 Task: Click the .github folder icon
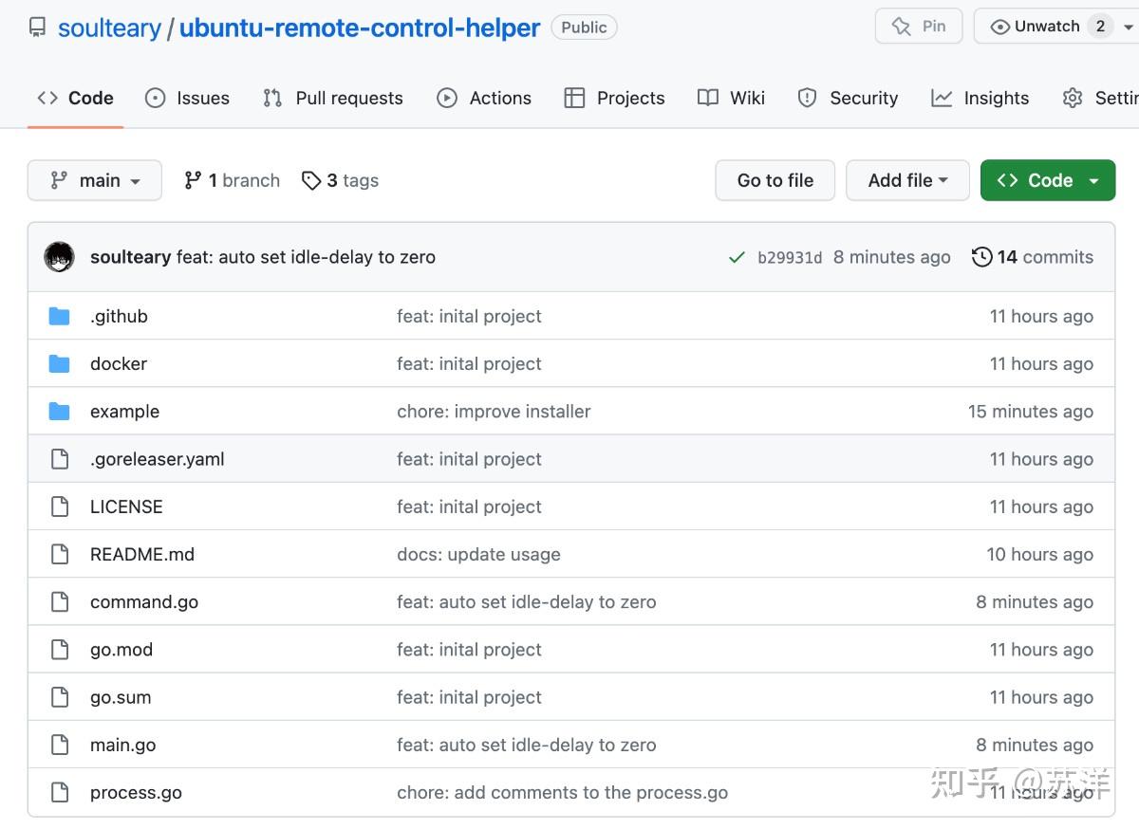60,316
